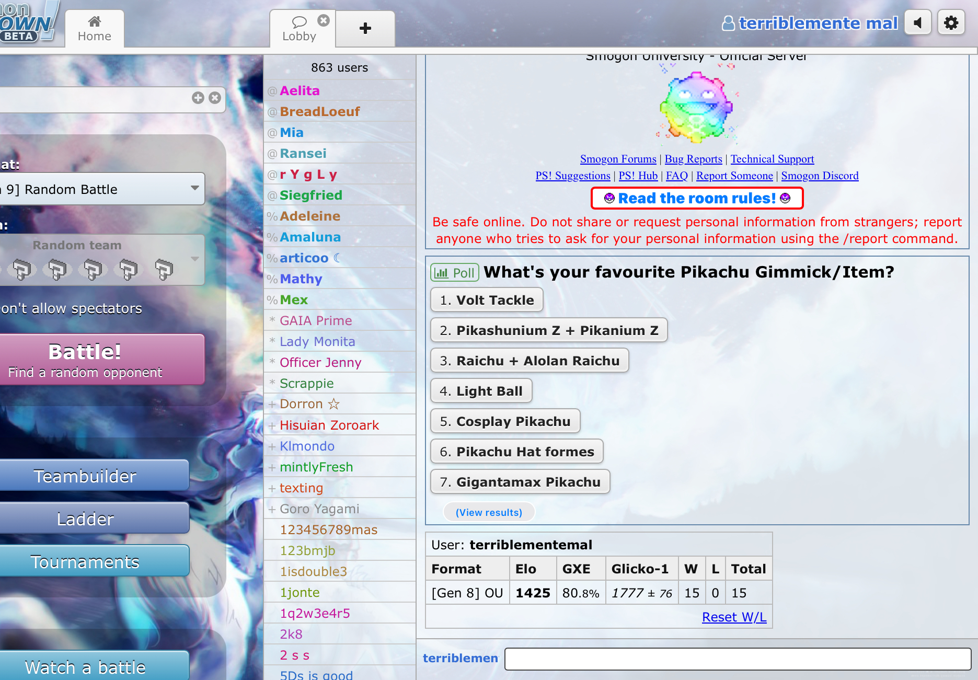The width and height of the screenshot is (978, 680).
Task: Select user Ransei in the list
Action: pyautogui.click(x=340, y=153)
